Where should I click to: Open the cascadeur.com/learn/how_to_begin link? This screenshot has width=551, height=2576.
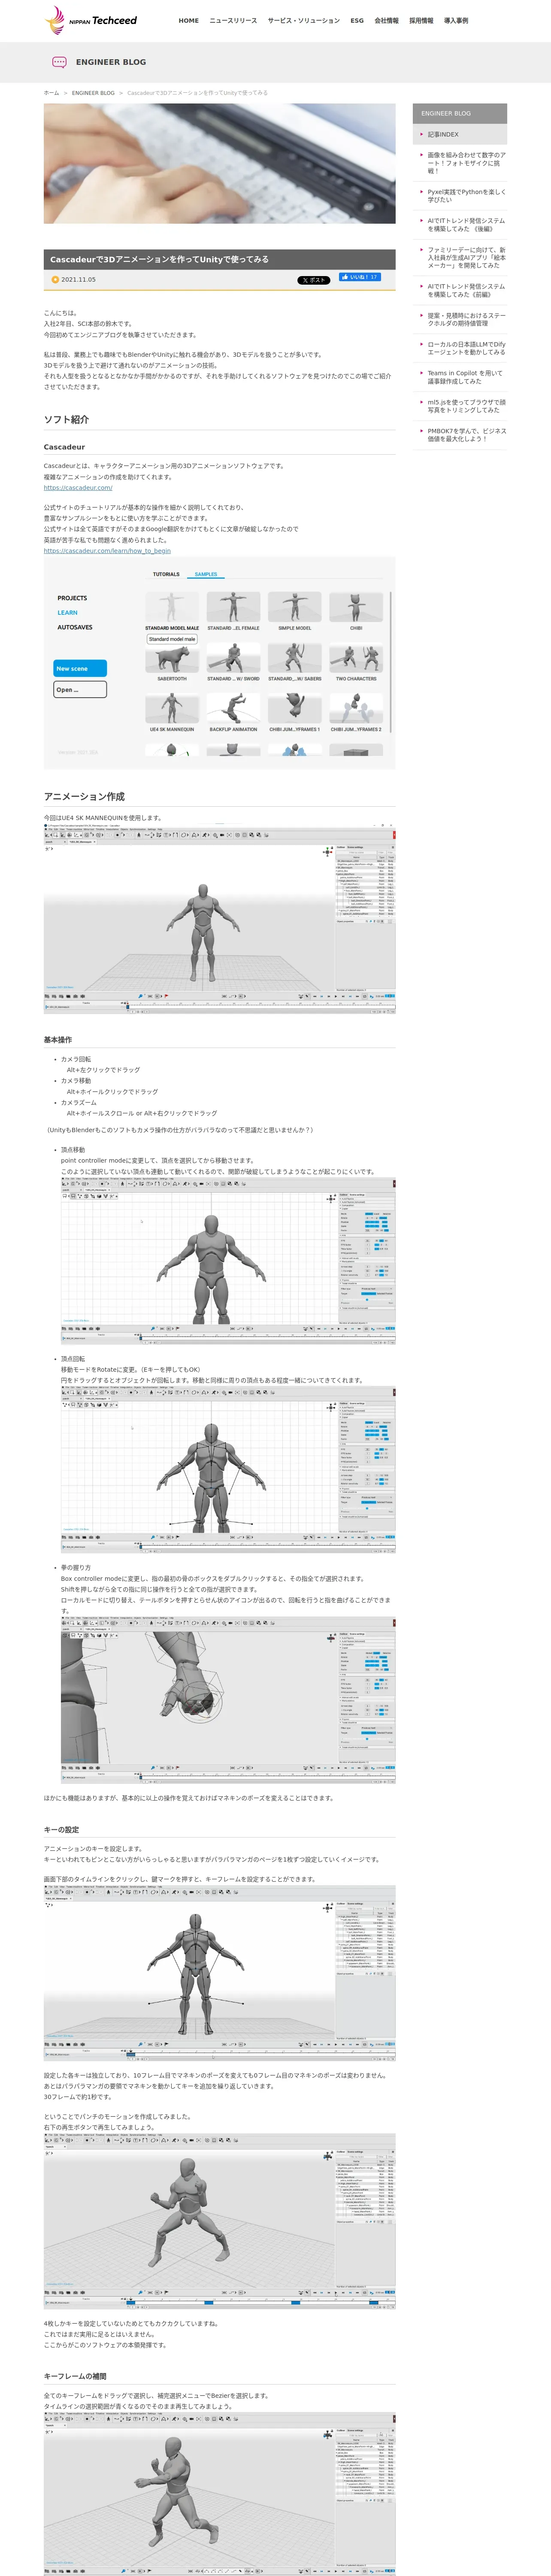(x=107, y=551)
